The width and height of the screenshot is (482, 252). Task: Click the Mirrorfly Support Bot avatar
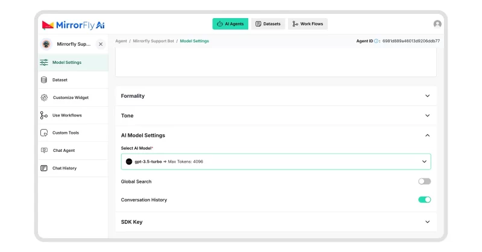(x=46, y=44)
